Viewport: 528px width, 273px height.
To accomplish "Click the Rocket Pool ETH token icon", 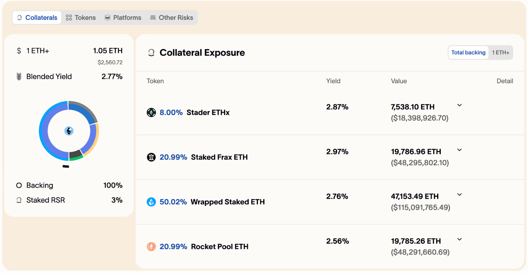I will pyautogui.click(x=151, y=247).
